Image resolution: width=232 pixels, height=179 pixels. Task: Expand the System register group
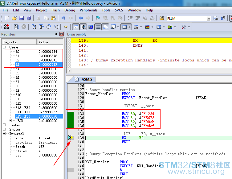(x=4, y=129)
